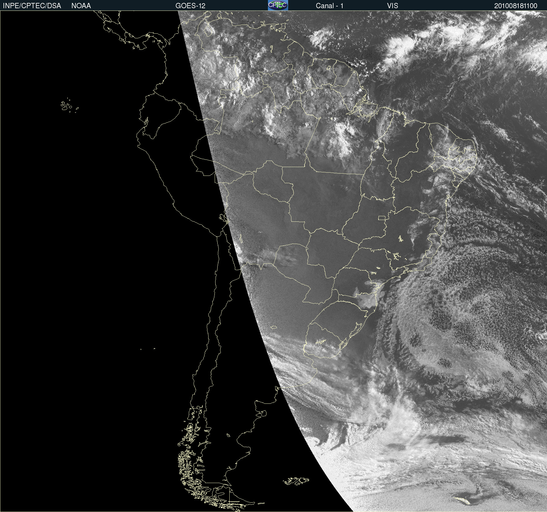Click the GOES-12 satellite label
The width and height of the screenshot is (547, 512).
tap(190, 6)
